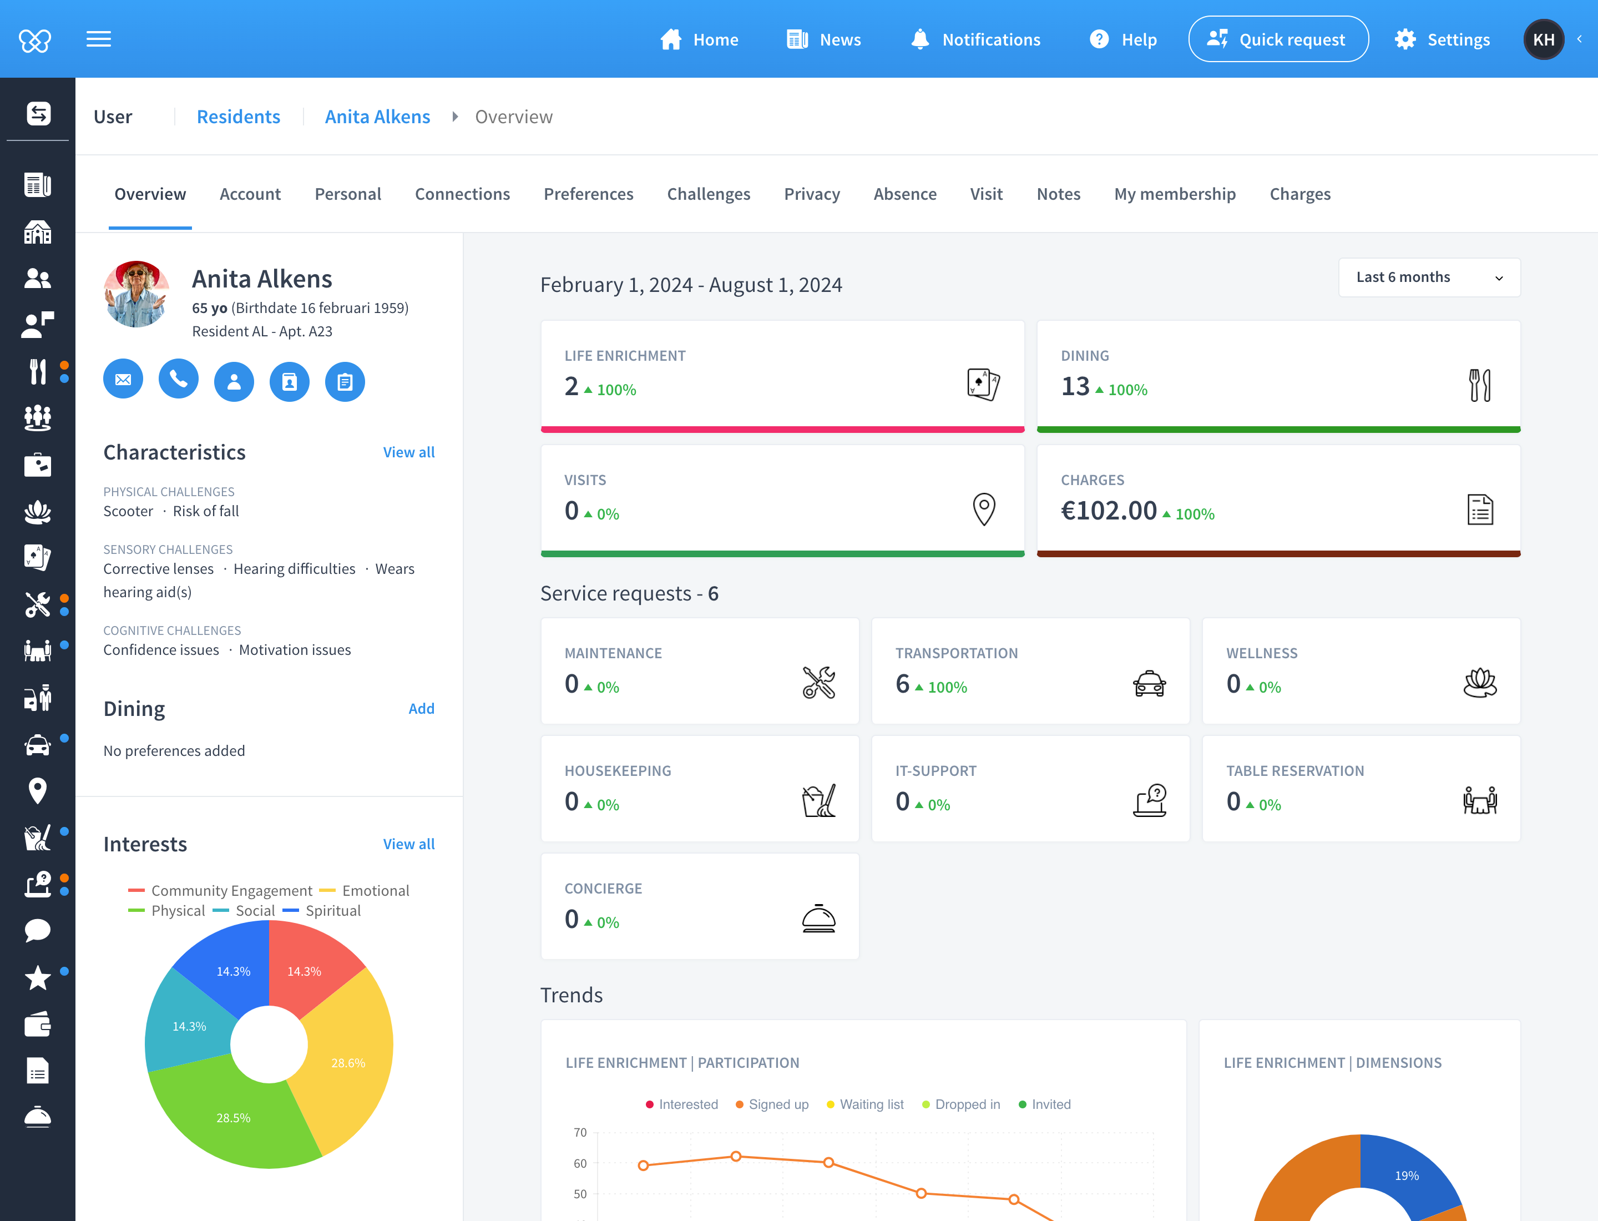Toggle Signed up legend in Participation chart
This screenshot has height=1221, width=1598.
pos(772,1104)
